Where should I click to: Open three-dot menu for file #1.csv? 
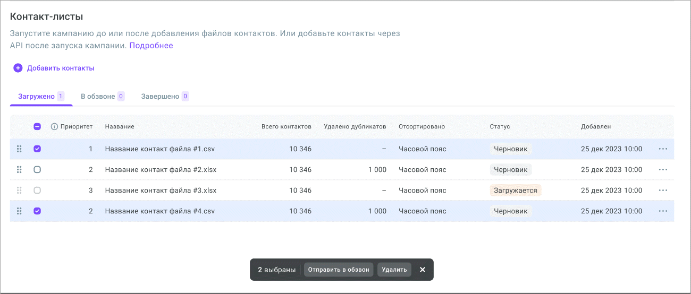point(663,149)
